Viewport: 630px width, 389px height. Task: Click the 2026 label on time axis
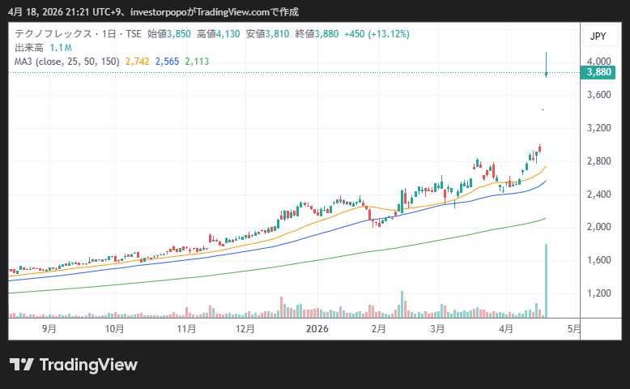(x=317, y=329)
